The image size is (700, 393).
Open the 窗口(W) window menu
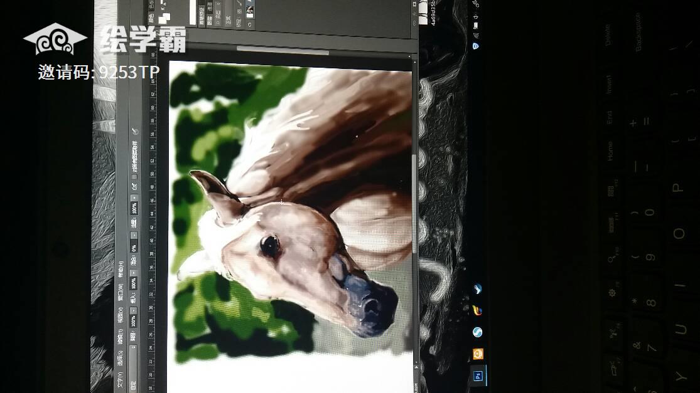(121, 292)
